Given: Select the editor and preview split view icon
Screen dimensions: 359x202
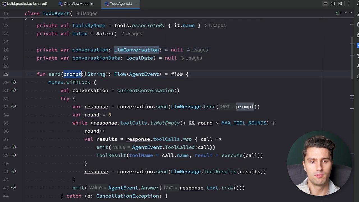Looking at the screenshot, I should [333, 4].
